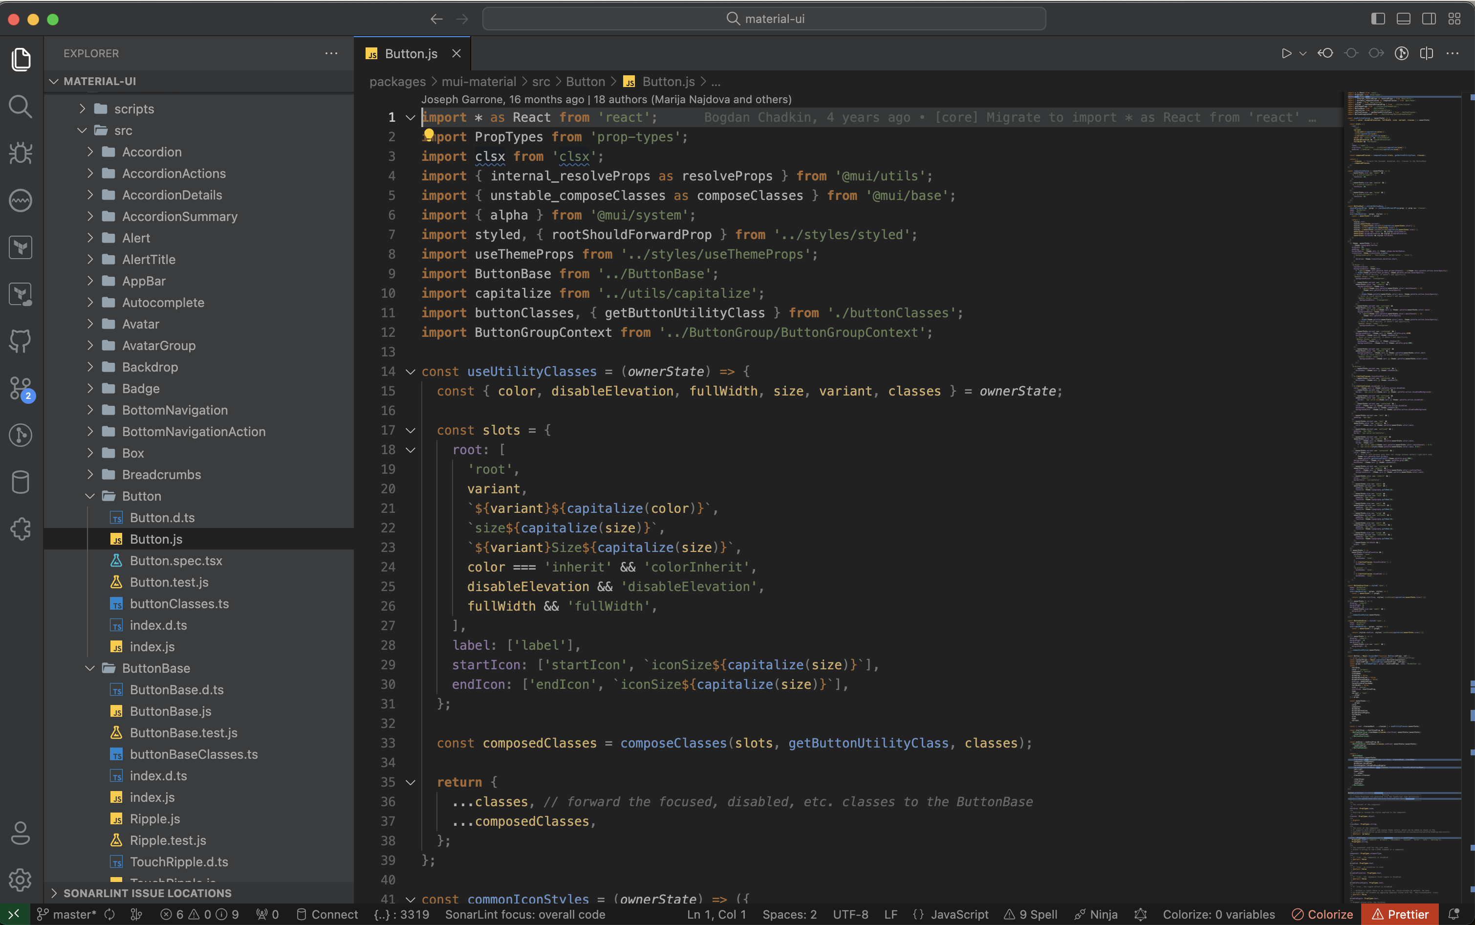Click the Run code play icon
The width and height of the screenshot is (1475, 925).
[x=1286, y=53]
